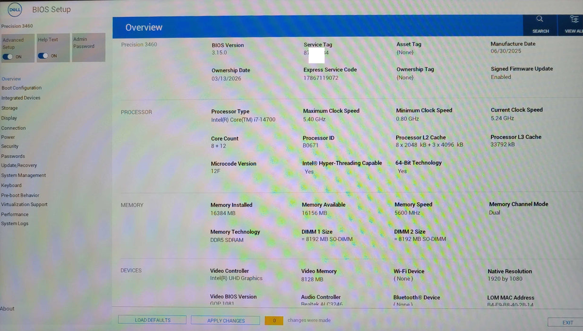Click Video Memory 8128 MB
Image resolution: width=583 pixels, height=331 pixels.
click(312, 279)
